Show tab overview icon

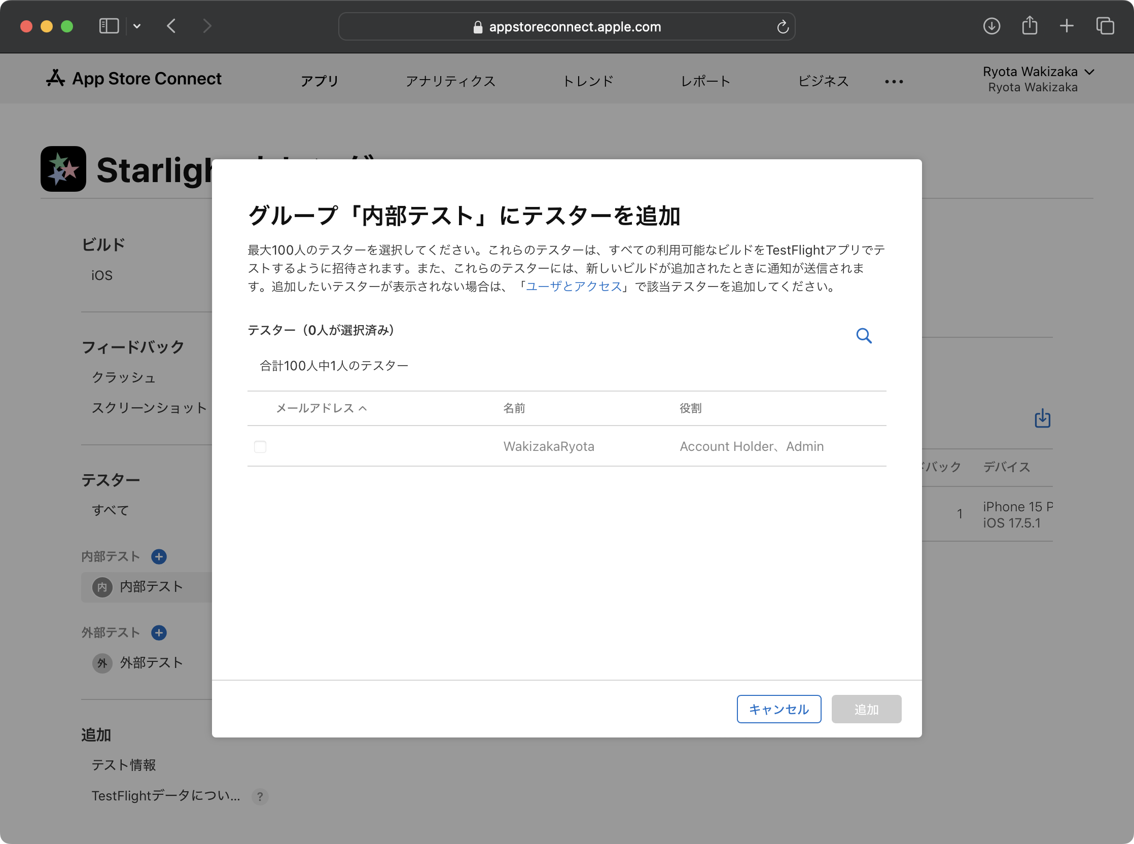[1105, 26]
